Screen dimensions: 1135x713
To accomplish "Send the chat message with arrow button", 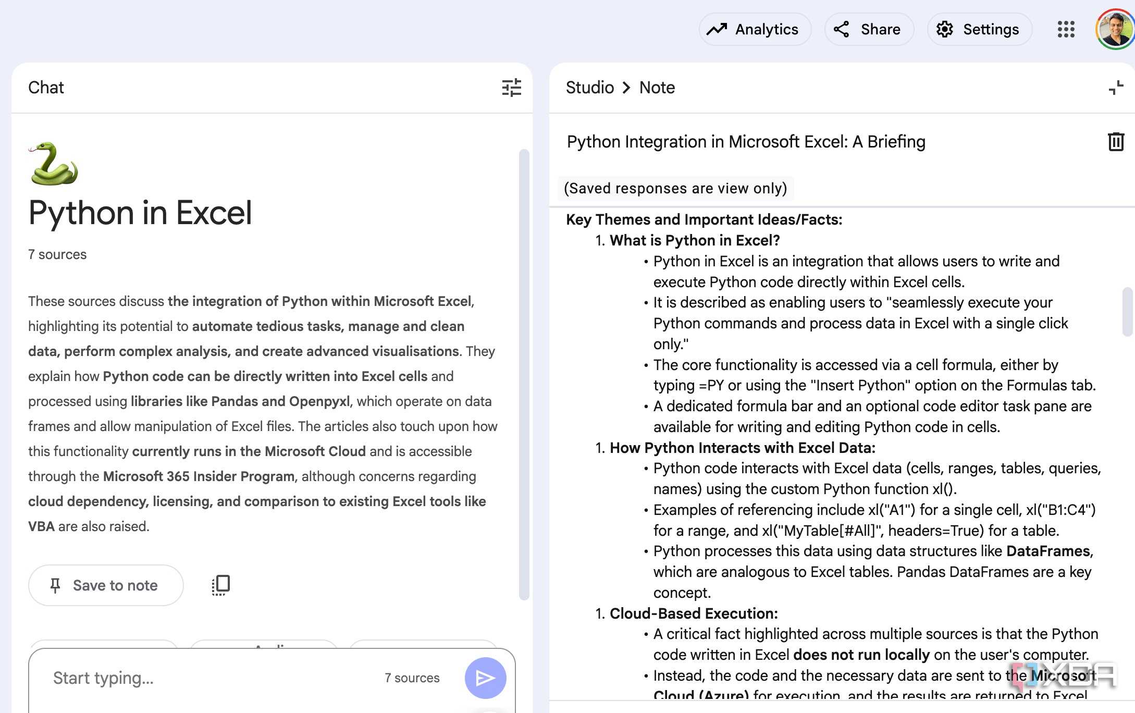I will [485, 678].
